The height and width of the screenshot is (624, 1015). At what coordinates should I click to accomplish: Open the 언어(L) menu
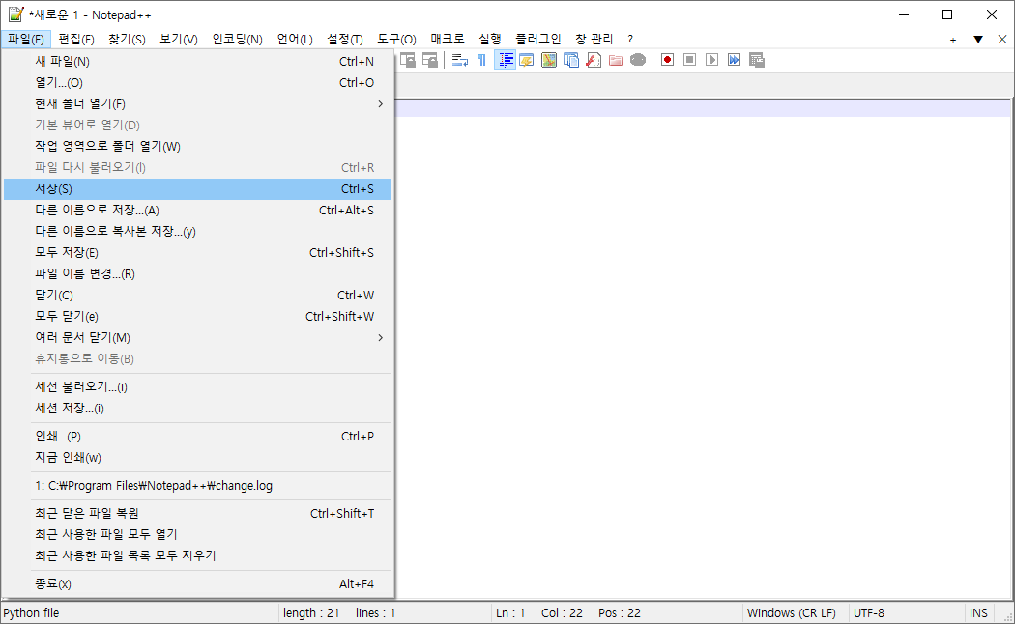pos(295,40)
